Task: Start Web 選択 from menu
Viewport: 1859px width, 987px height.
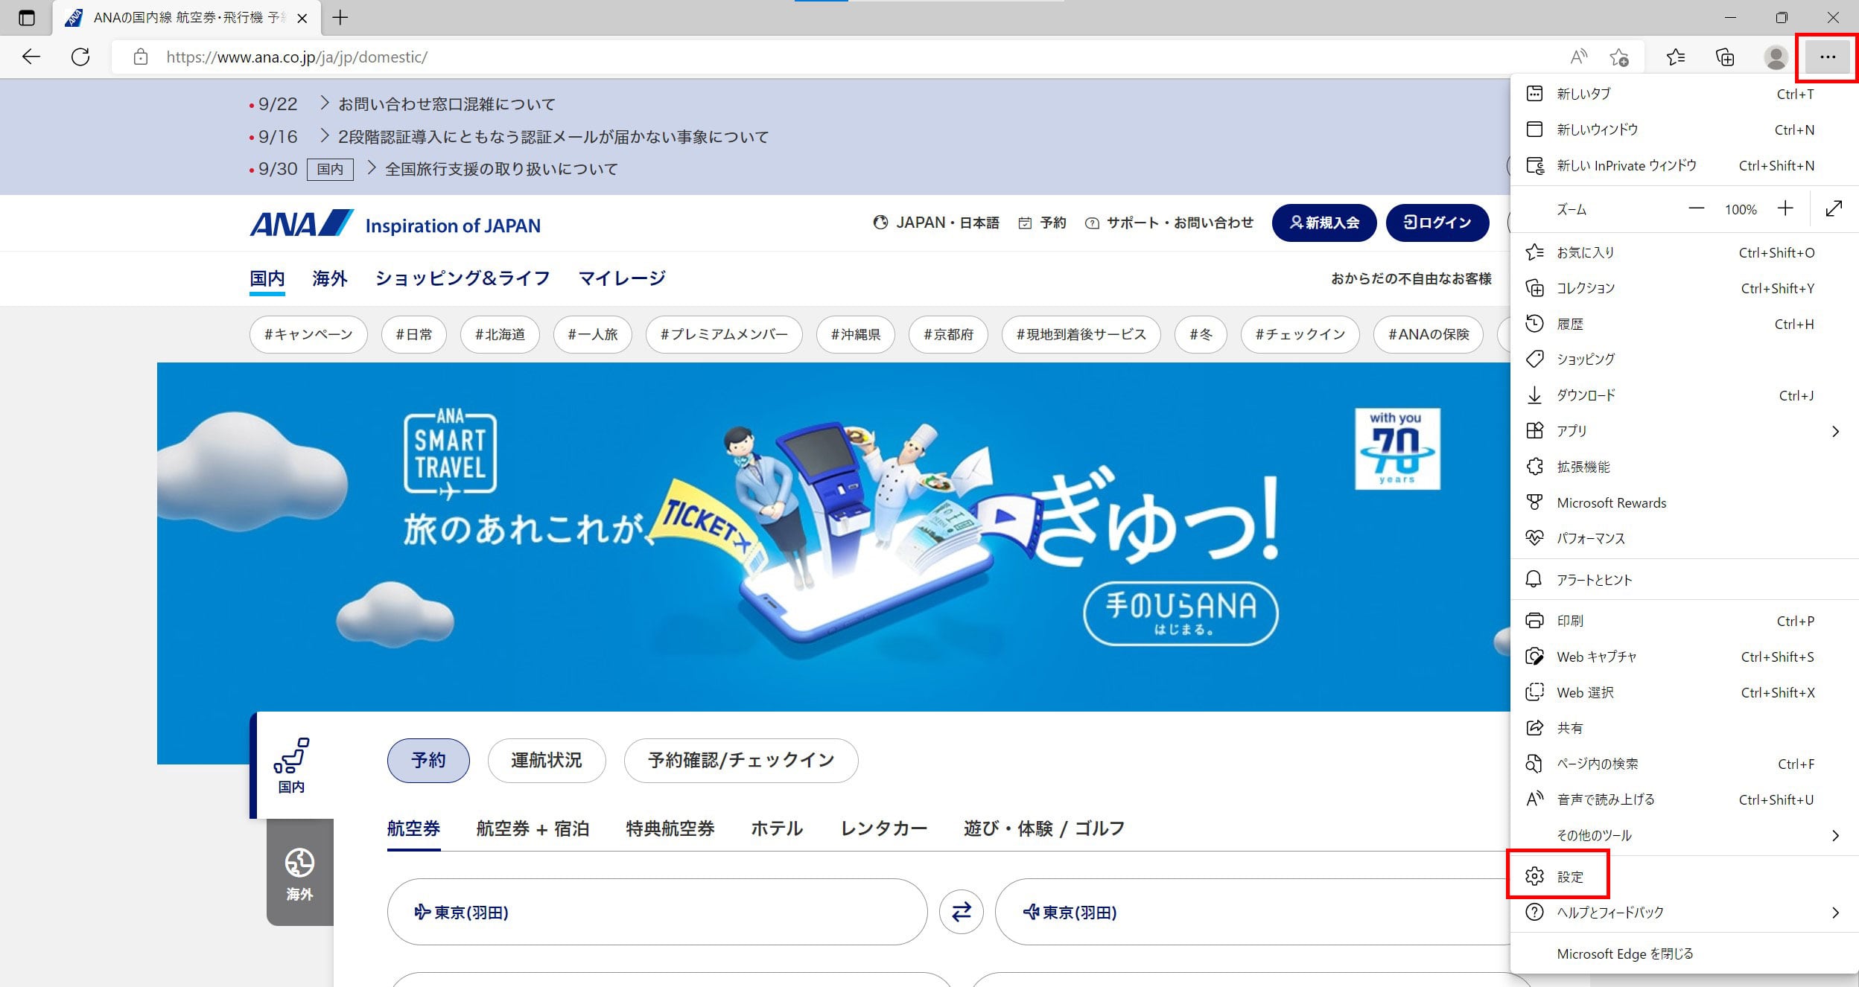Action: [1685, 692]
